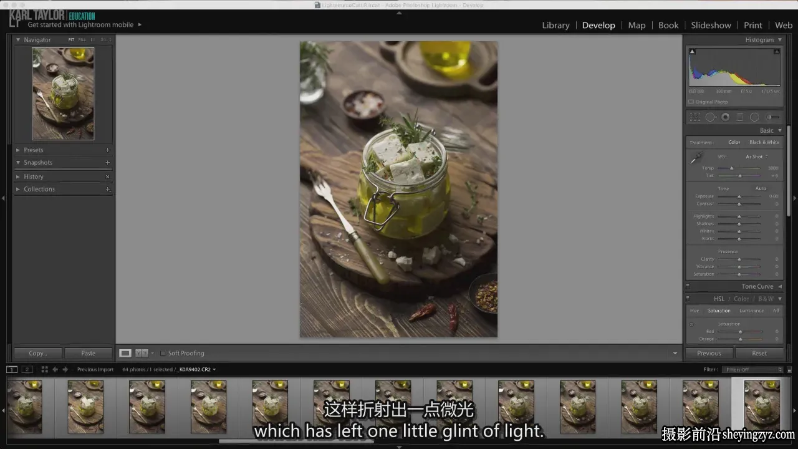Select the first filmstrip thumbnail
798x449 pixels.
tap(24, 407)
